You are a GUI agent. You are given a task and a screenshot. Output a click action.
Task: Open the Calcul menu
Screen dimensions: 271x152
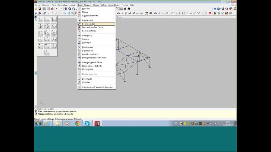tap(103, 5)
